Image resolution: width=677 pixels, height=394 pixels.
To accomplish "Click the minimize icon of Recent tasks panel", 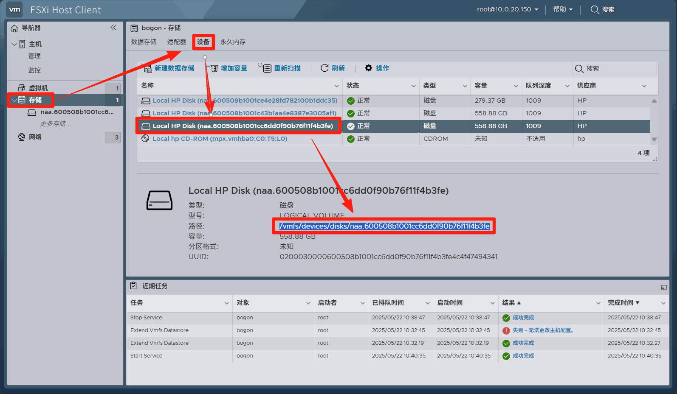I will click(664, 287).
